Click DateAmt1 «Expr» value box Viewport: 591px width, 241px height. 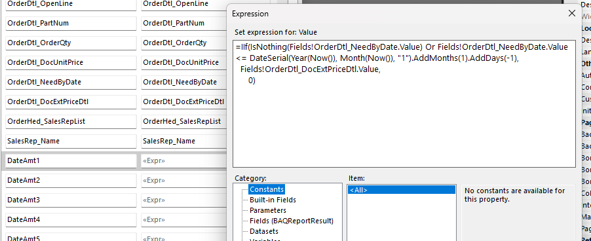[x=183, y=161]
